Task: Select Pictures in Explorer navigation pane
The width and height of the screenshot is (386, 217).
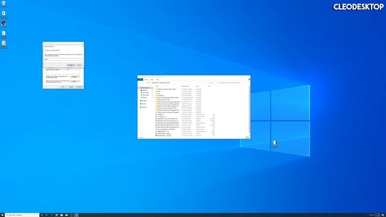Action: [x=145, y=98]
